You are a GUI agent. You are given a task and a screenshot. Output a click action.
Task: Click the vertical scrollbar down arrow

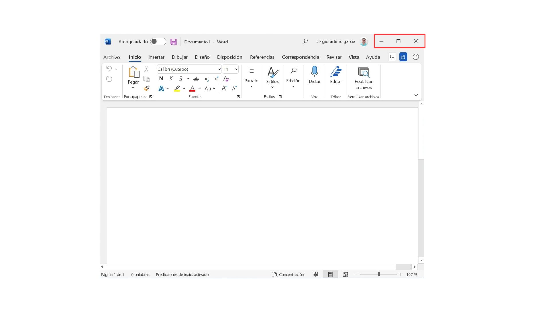pyautogui.click(x=421, y=260)
